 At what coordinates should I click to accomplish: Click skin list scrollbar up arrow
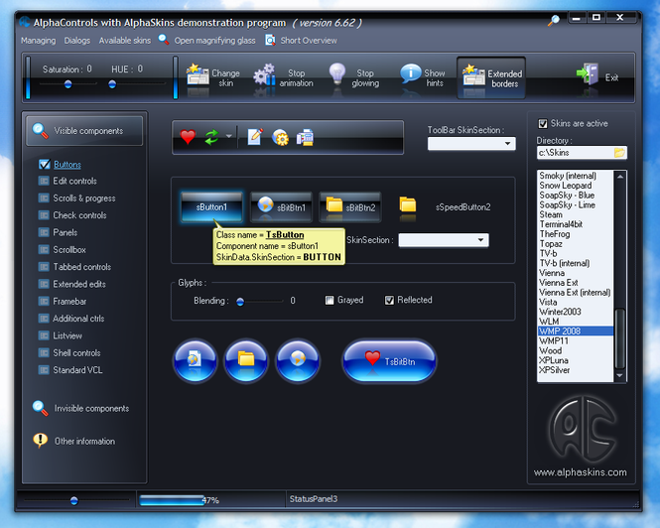coord(620,177)
